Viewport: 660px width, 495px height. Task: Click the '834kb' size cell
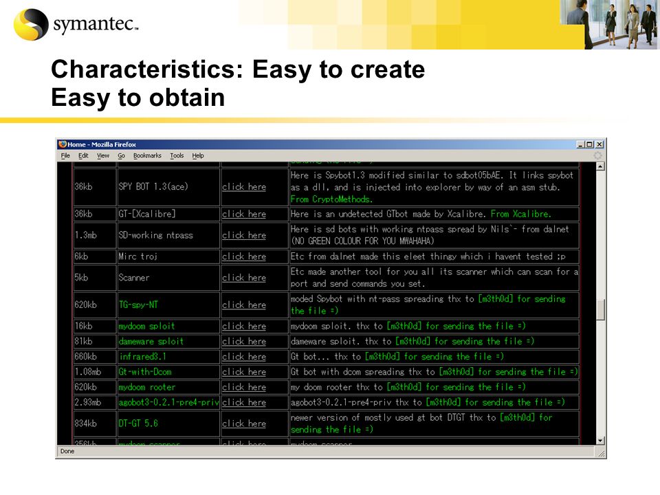[95, 424]
